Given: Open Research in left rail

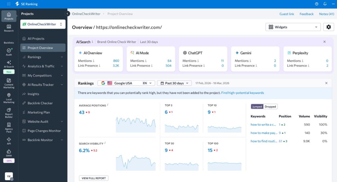Looking at the screenshot, I should 9,28.
